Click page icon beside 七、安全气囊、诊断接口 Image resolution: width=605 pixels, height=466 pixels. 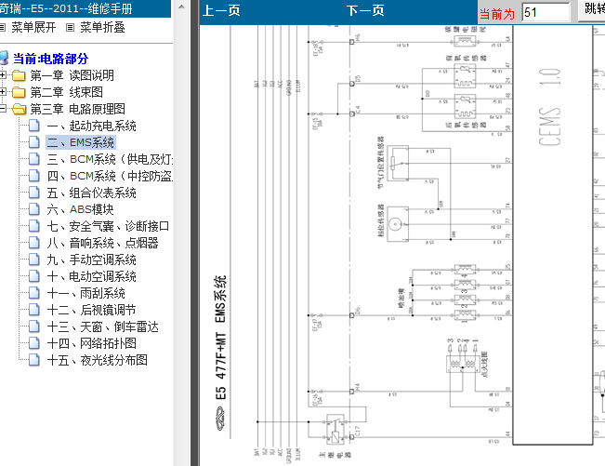coord(34,226)
